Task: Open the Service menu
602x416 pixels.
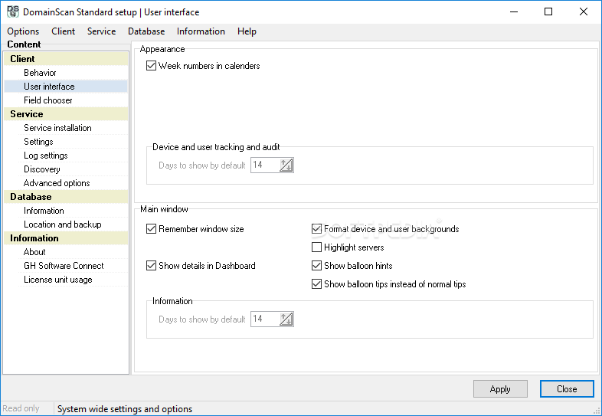Action: 101,31
